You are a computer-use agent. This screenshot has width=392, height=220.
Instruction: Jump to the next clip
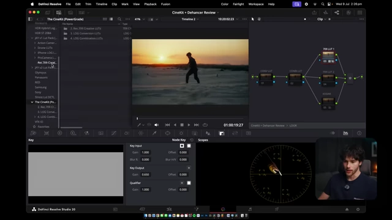(197, 125)
